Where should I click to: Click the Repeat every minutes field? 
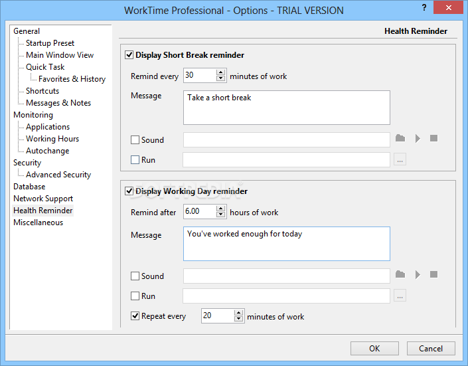click(218, 316)
